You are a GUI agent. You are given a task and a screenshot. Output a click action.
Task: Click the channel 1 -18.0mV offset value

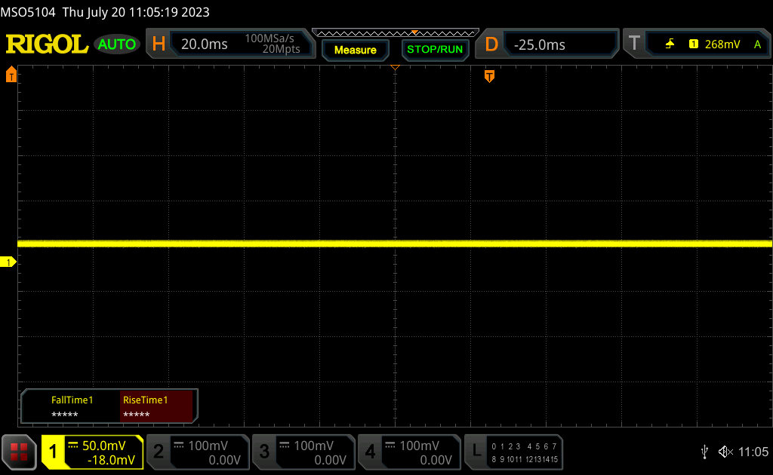coord(111,460)
